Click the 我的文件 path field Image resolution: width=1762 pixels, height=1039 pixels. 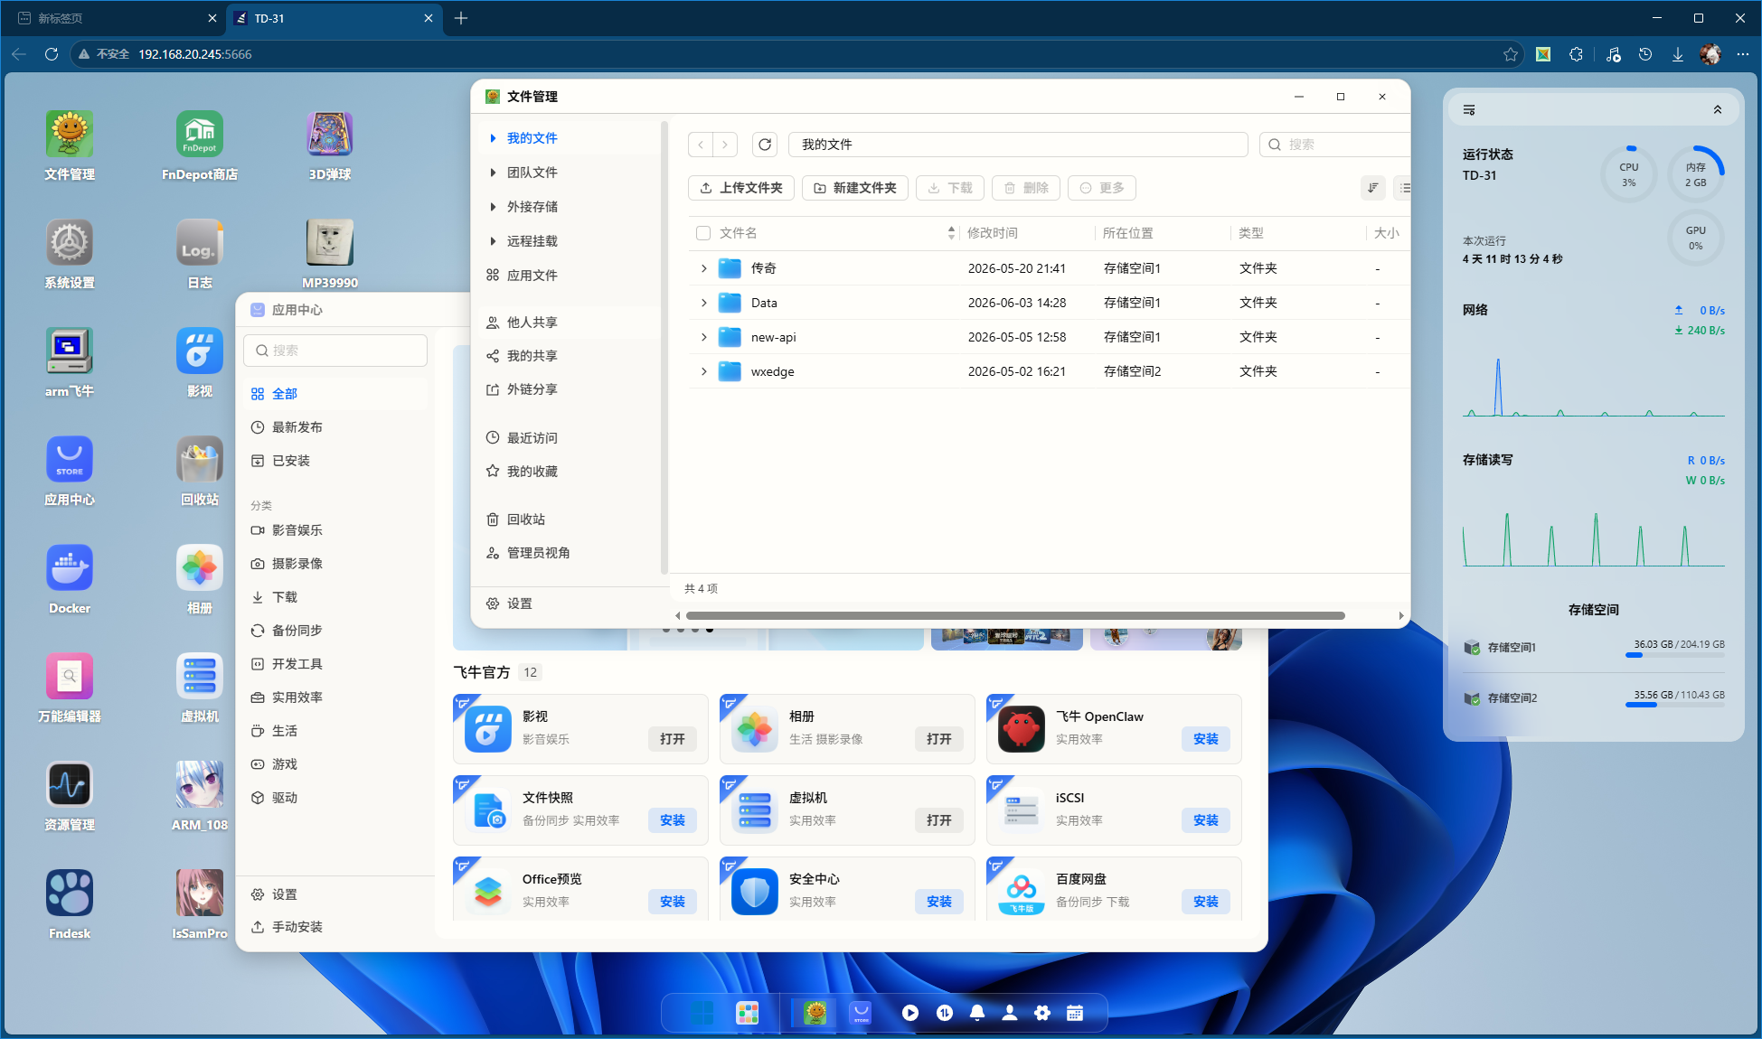[x=1018, y=145]
